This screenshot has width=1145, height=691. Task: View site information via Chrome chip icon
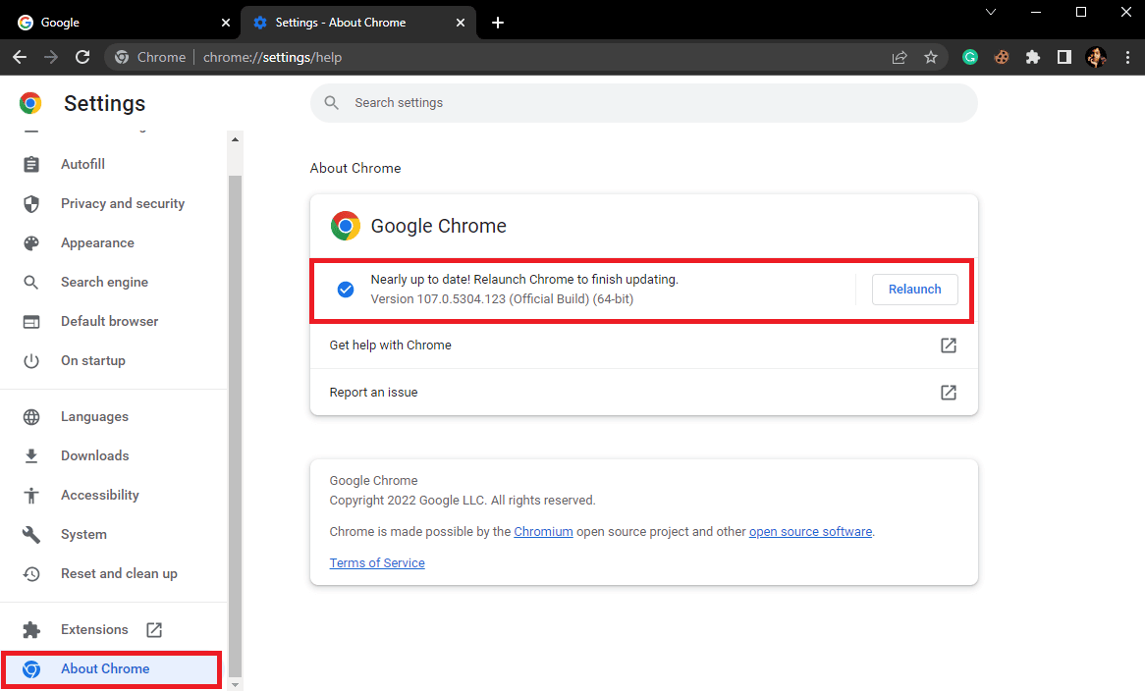tap(122, 57)
